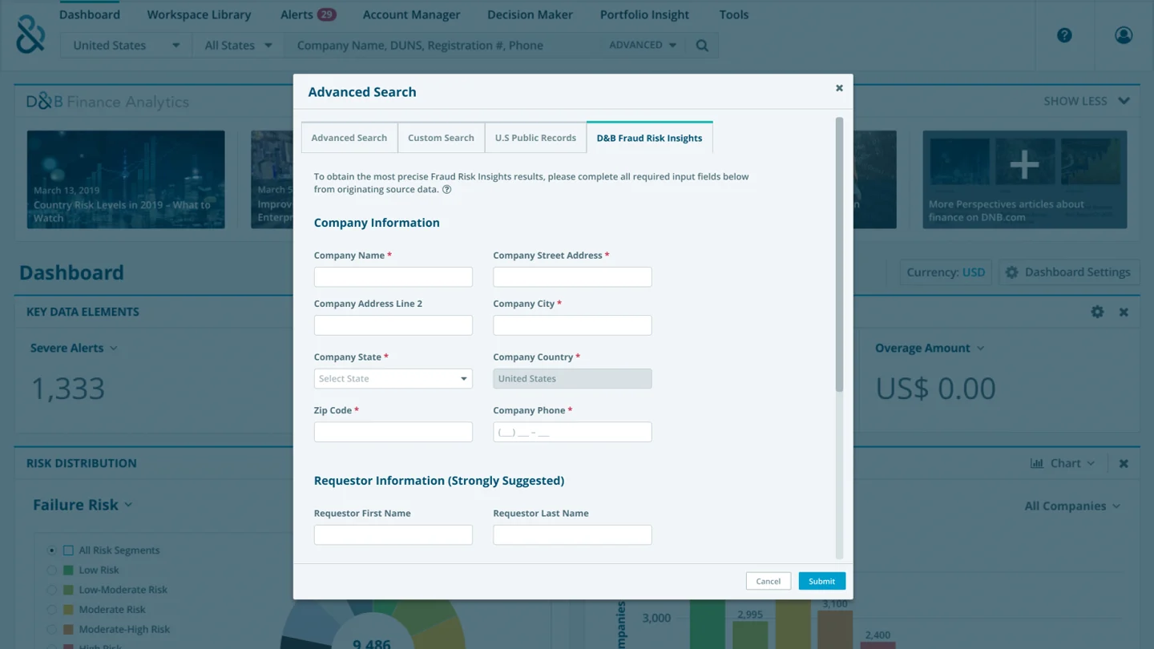Click the info icon after source data
1154x649 pixels.
click(x=447, y=190)
